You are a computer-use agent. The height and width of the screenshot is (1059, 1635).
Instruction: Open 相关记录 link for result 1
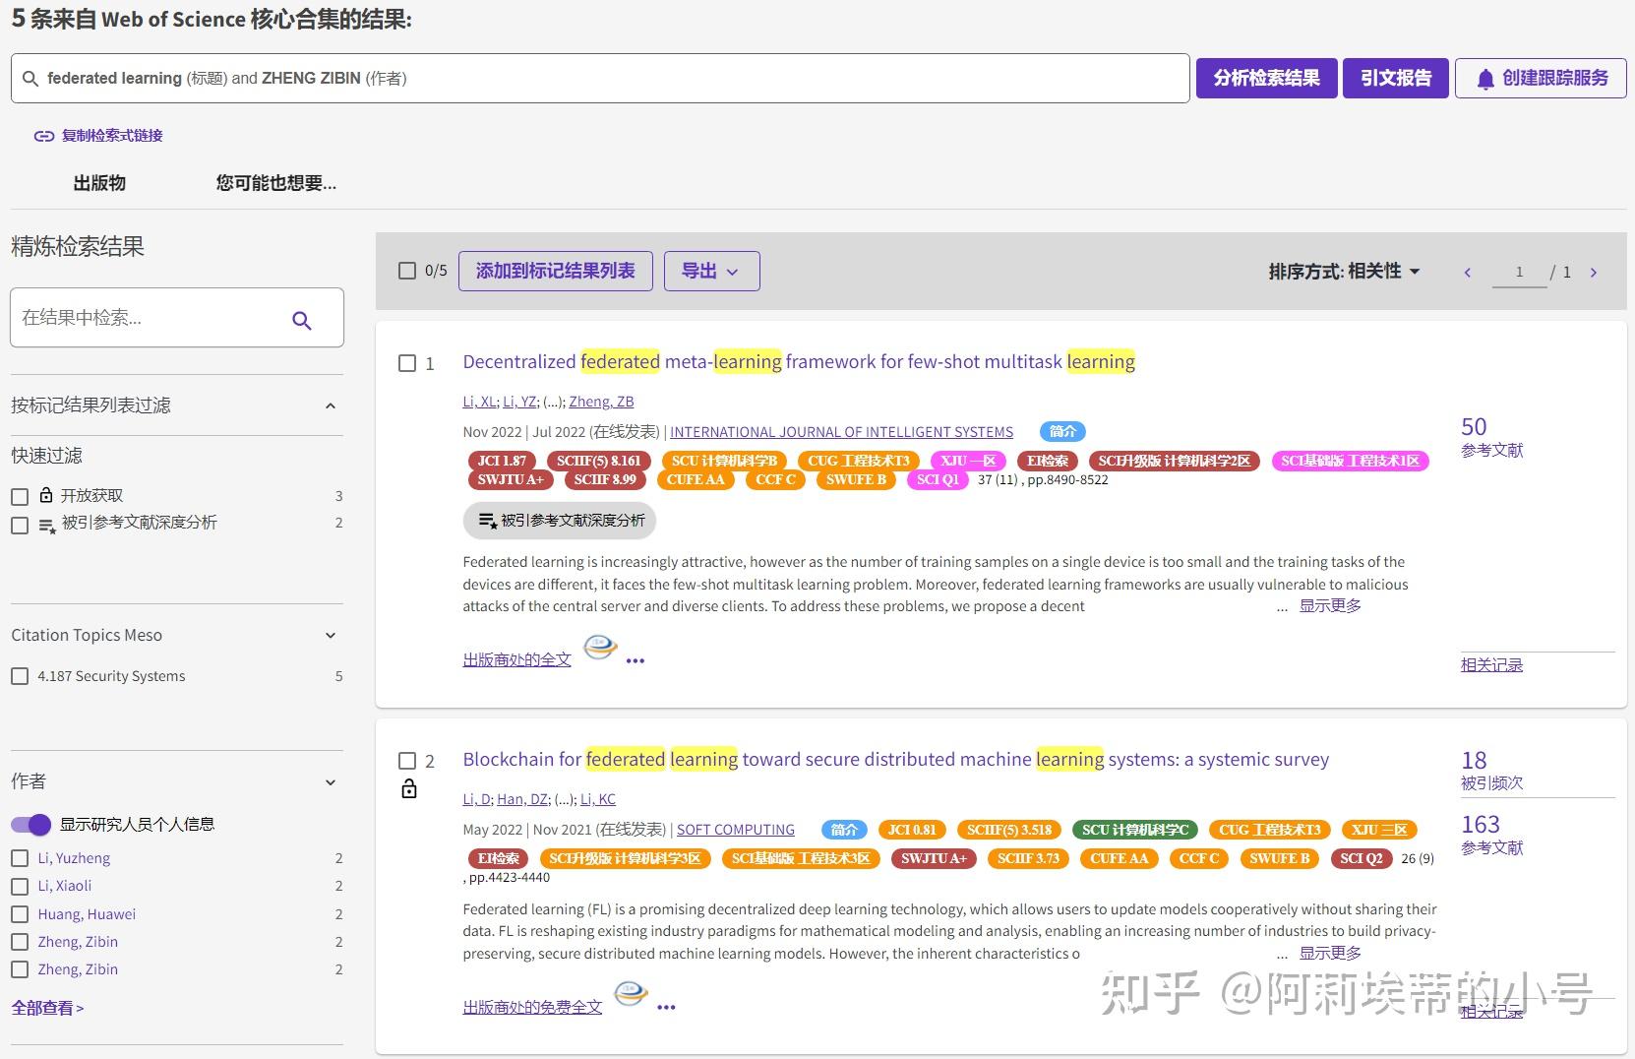point(1491,665)
